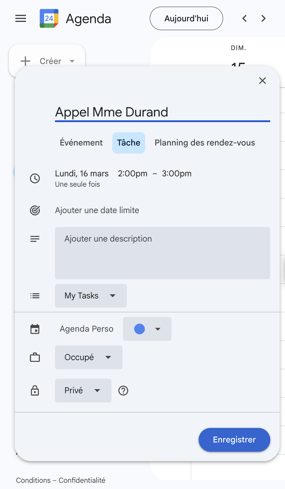Click the lock icon next to Privé
Viewport: 285px width, 489px height.
click(35, 391)
